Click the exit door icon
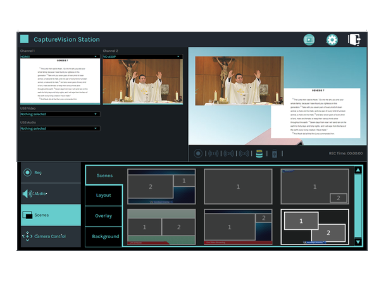 click(x=355, y=40)
